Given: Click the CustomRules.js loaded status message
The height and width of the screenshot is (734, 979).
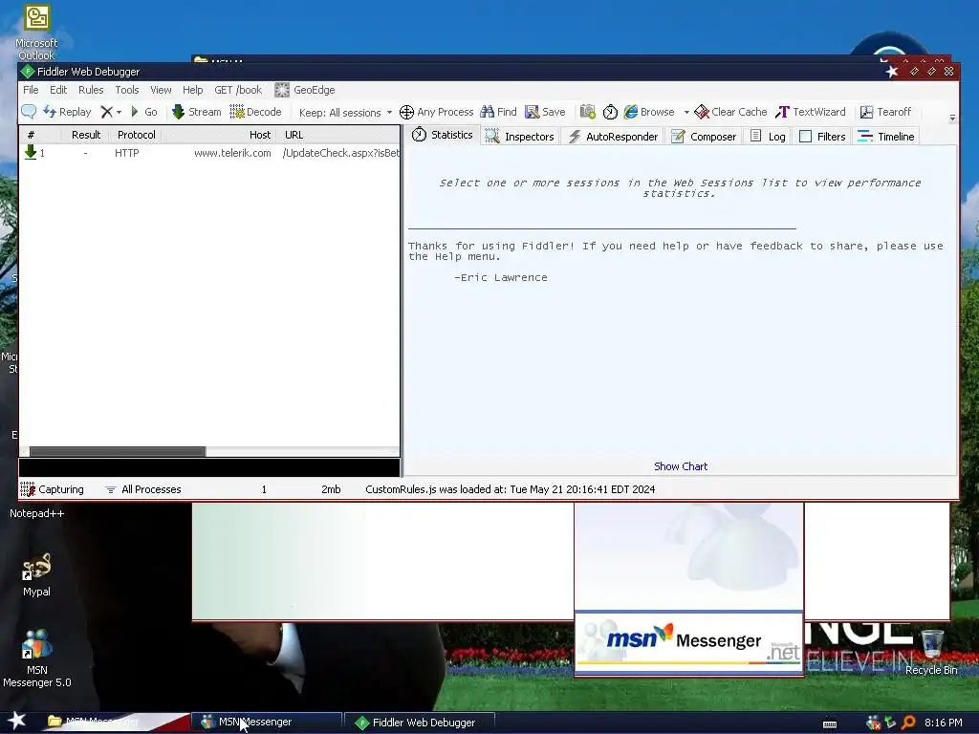Looking at the screenshot, I should 511,489.
